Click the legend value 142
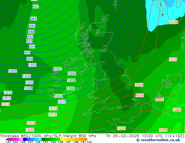The width and height of the screenshot is (185, 143). point(89,142)
